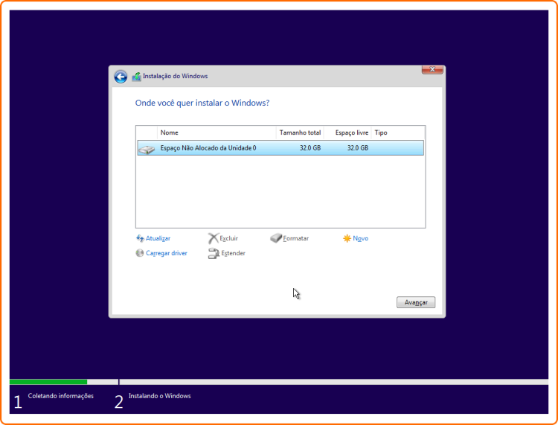Viewport: 558px width, 425px height.
Task: Click the Windows Setup icon in title bar
Action: 136,77
